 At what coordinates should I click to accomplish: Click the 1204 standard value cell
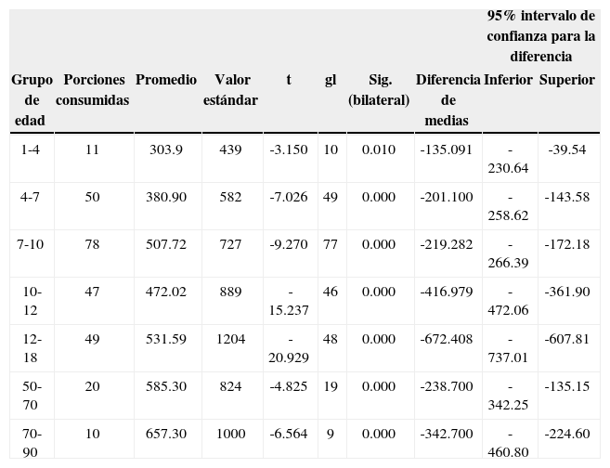coord(230,339)
